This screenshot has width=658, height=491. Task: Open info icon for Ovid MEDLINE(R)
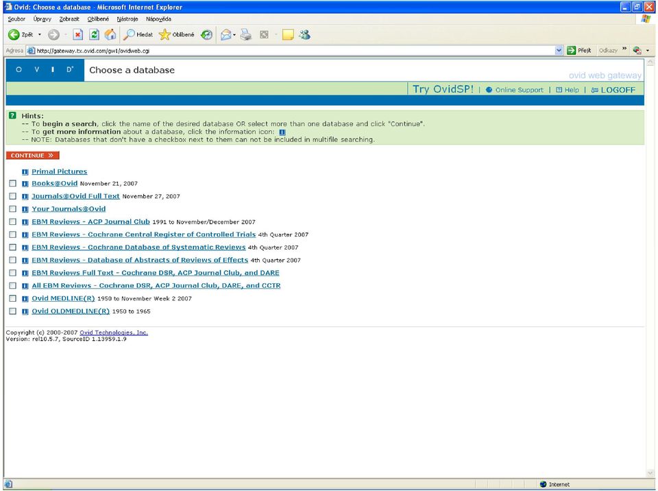[x=25, y=298]
